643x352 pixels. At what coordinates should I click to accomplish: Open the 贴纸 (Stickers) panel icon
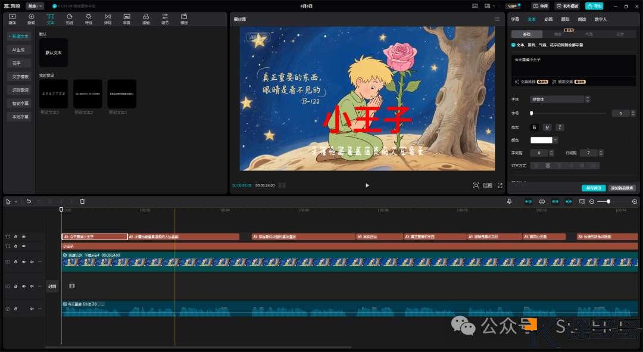(x=70, y=18)
